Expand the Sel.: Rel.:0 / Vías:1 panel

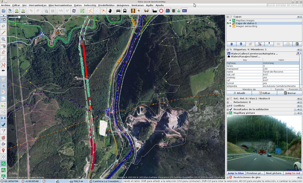pyautogui.click(x=228, y=99)
